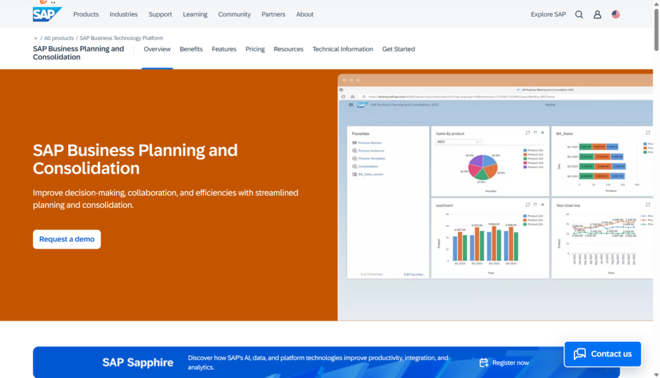Open the Products menu
The height and width of the screenshot is (378, 660).
[x=86, y=14]
